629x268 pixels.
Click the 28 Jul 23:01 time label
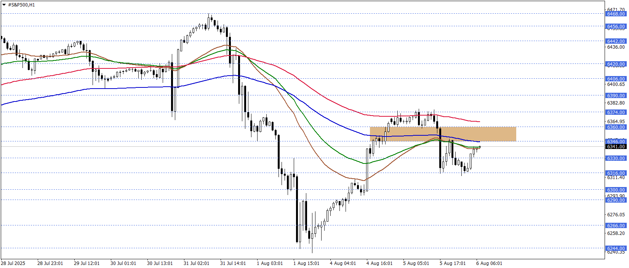coord(50,263)
